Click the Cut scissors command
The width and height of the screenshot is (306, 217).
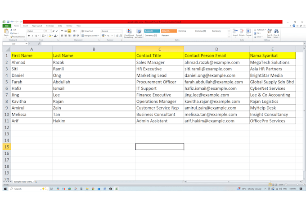(x=13, y=30)
